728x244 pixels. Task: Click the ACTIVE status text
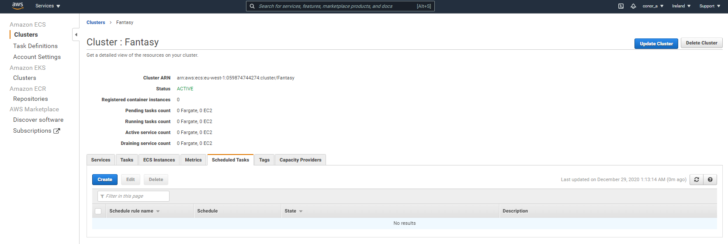[x=185, y=89]
